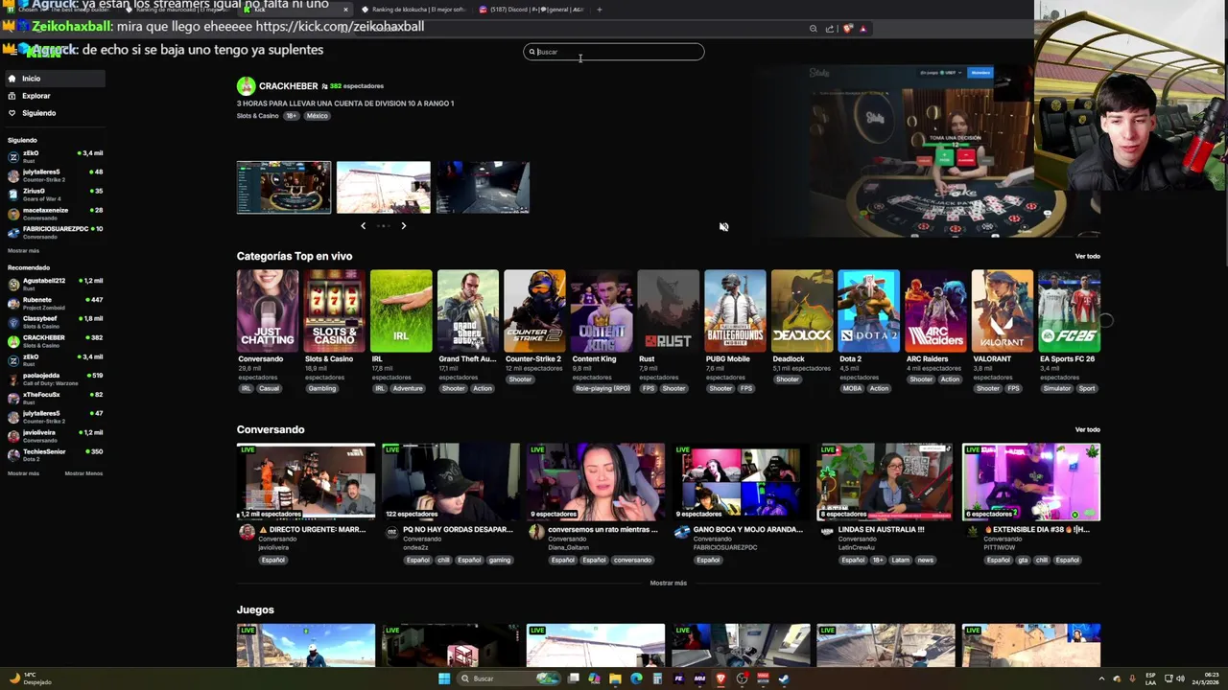This screenshot has height=690, width=1228.
Task: Click the Kick search field Buscar
Action: pyautogui.click(x=614, y=52)
